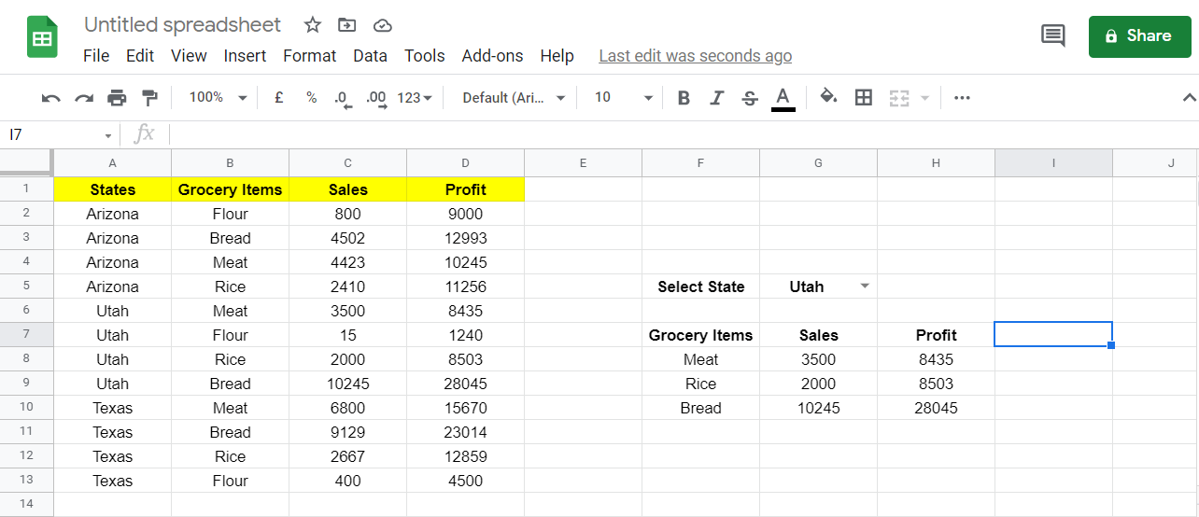Open the borders tool
Image resolution: width=1199 pixels, height=517 pixels.
click(x=864, y=97)
